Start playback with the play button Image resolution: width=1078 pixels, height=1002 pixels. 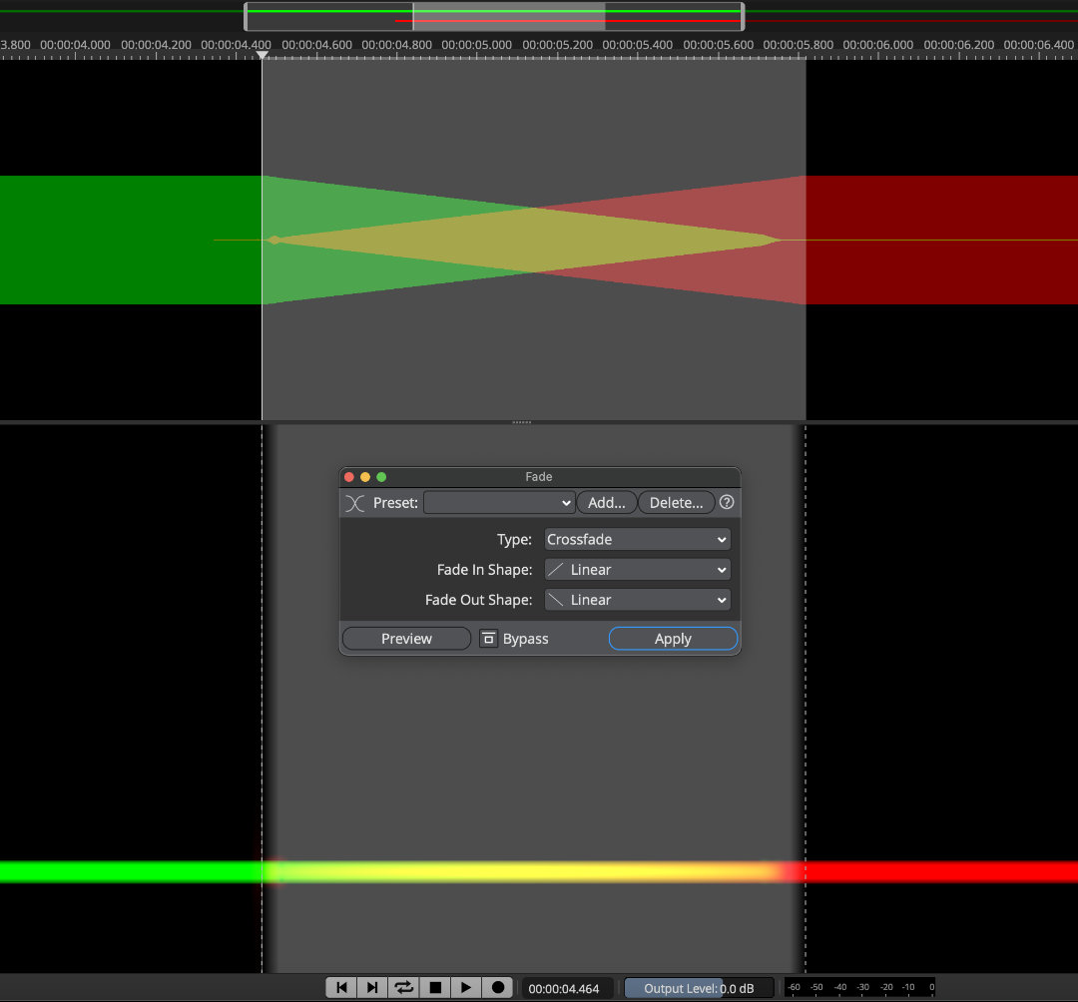coord(466,988)
